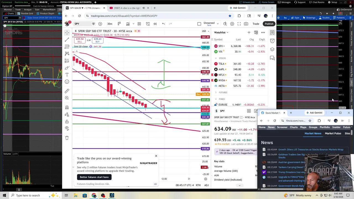The height and width of the screenshot is (199, 354).
Task: Collapse the indicator legend chevron
Action: click(77, 51)
